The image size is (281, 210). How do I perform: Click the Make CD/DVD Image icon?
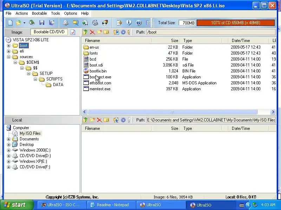pos(66,23)
